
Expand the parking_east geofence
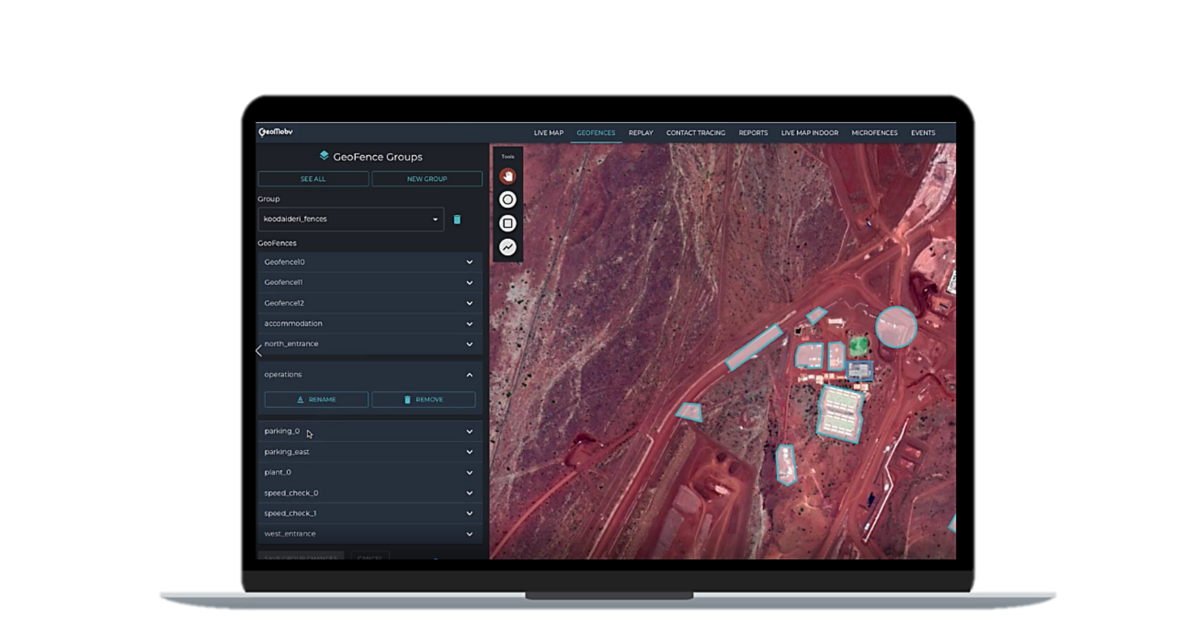pos(370,452)
